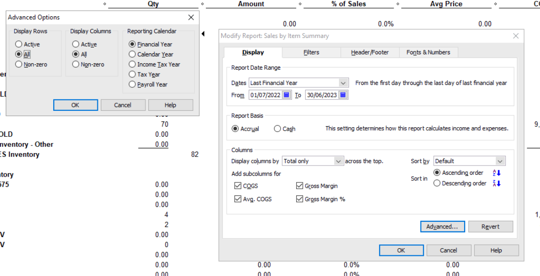Open the Display columns by dropdown
Screen dimensions: 540x276
coord(339,161)
